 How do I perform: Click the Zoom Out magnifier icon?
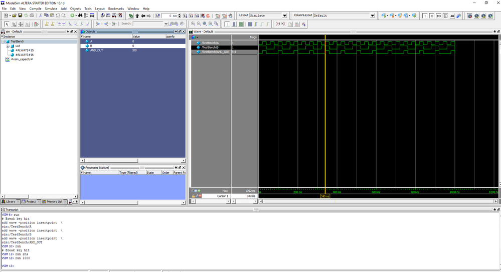[199, 24]
